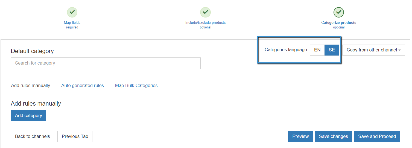Switch to the Auto generated rules tab
Viewport: 412px width, 148px height.
[x=83, y=85]
